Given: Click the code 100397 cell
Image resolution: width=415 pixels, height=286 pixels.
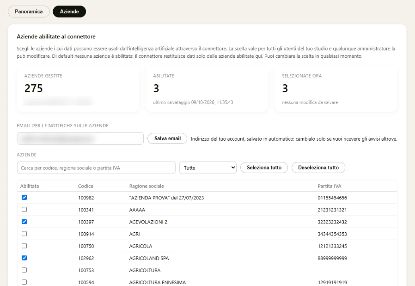Looking at the screenshot, I should [x=86, y=222].
